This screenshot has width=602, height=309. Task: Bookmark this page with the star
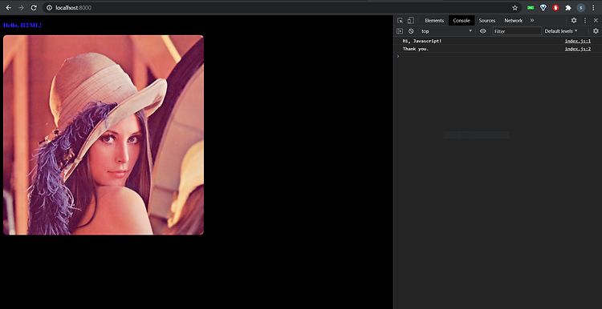coord(515,8)
